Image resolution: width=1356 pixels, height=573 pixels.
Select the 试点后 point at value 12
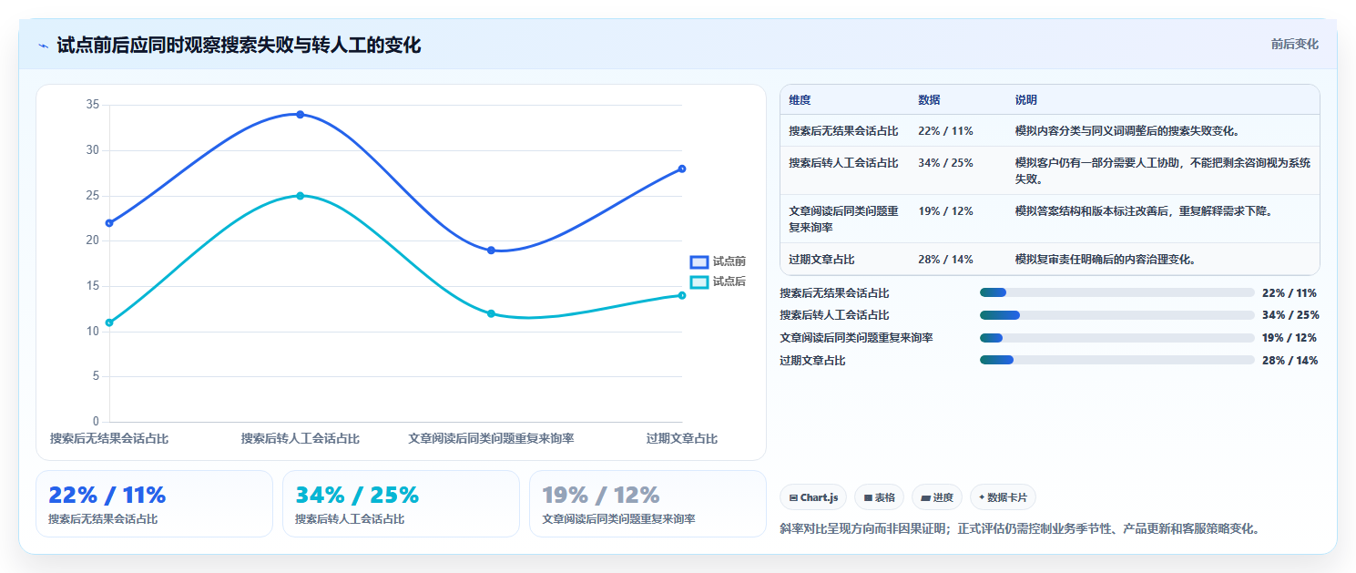491,313
